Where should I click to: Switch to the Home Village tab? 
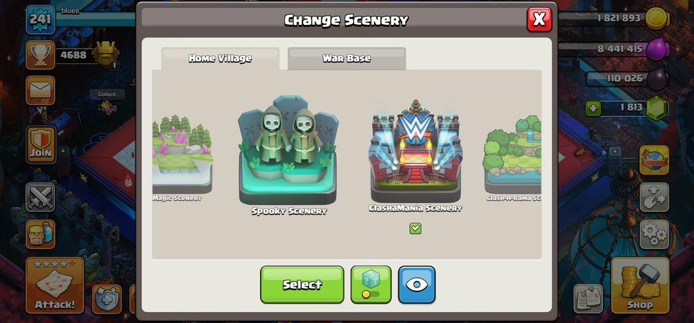220,58
